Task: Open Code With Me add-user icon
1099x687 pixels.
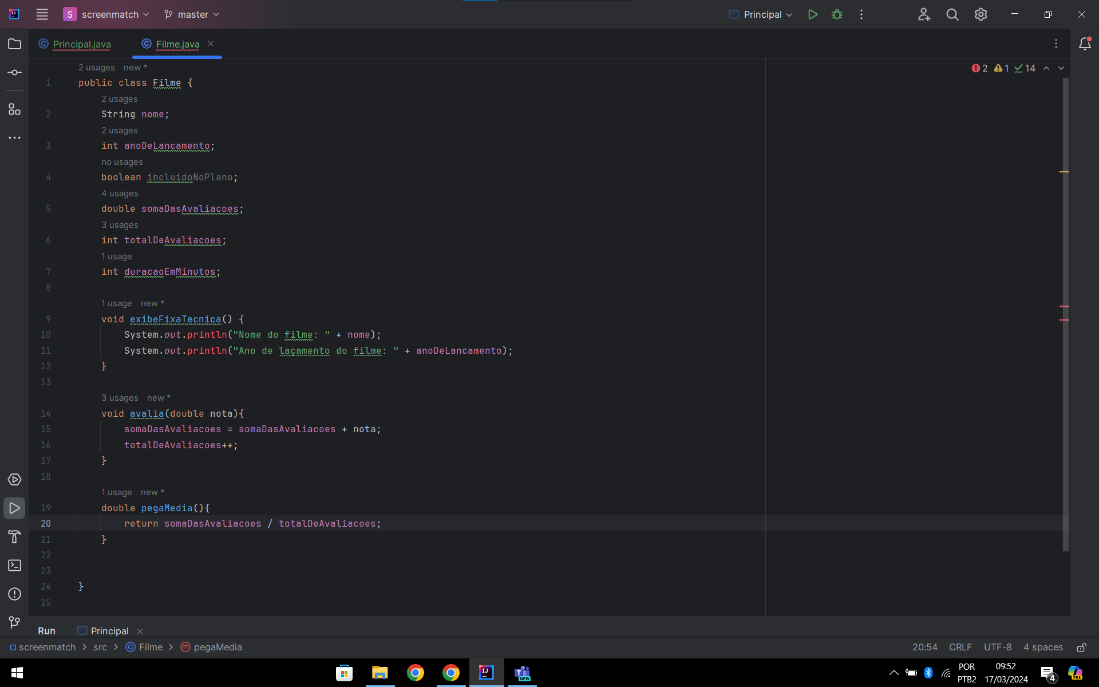Action: coord(924,14)
